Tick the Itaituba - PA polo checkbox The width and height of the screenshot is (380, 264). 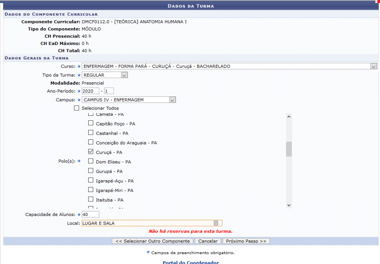click(x=90, y=199)
